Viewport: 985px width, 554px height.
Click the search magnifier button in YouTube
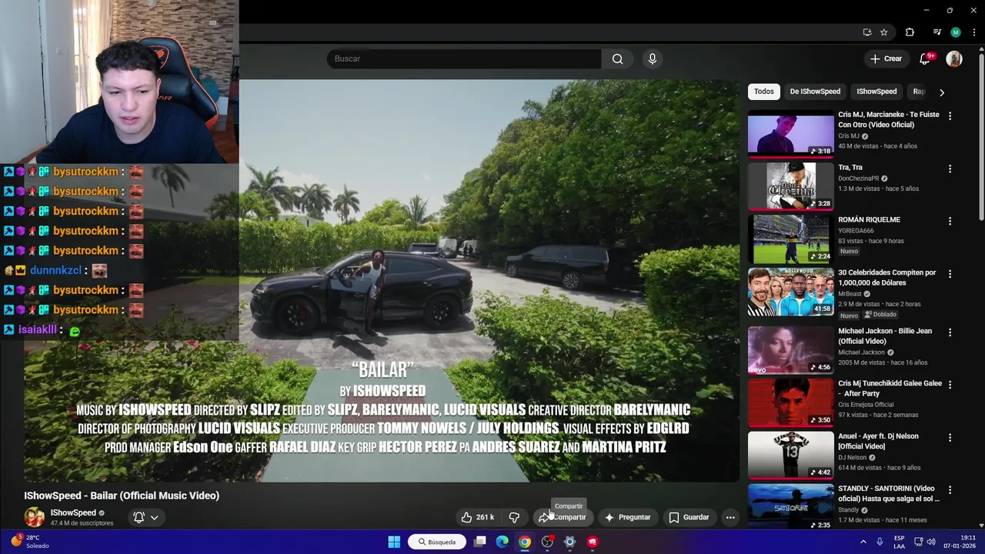(x=617, y=58)
